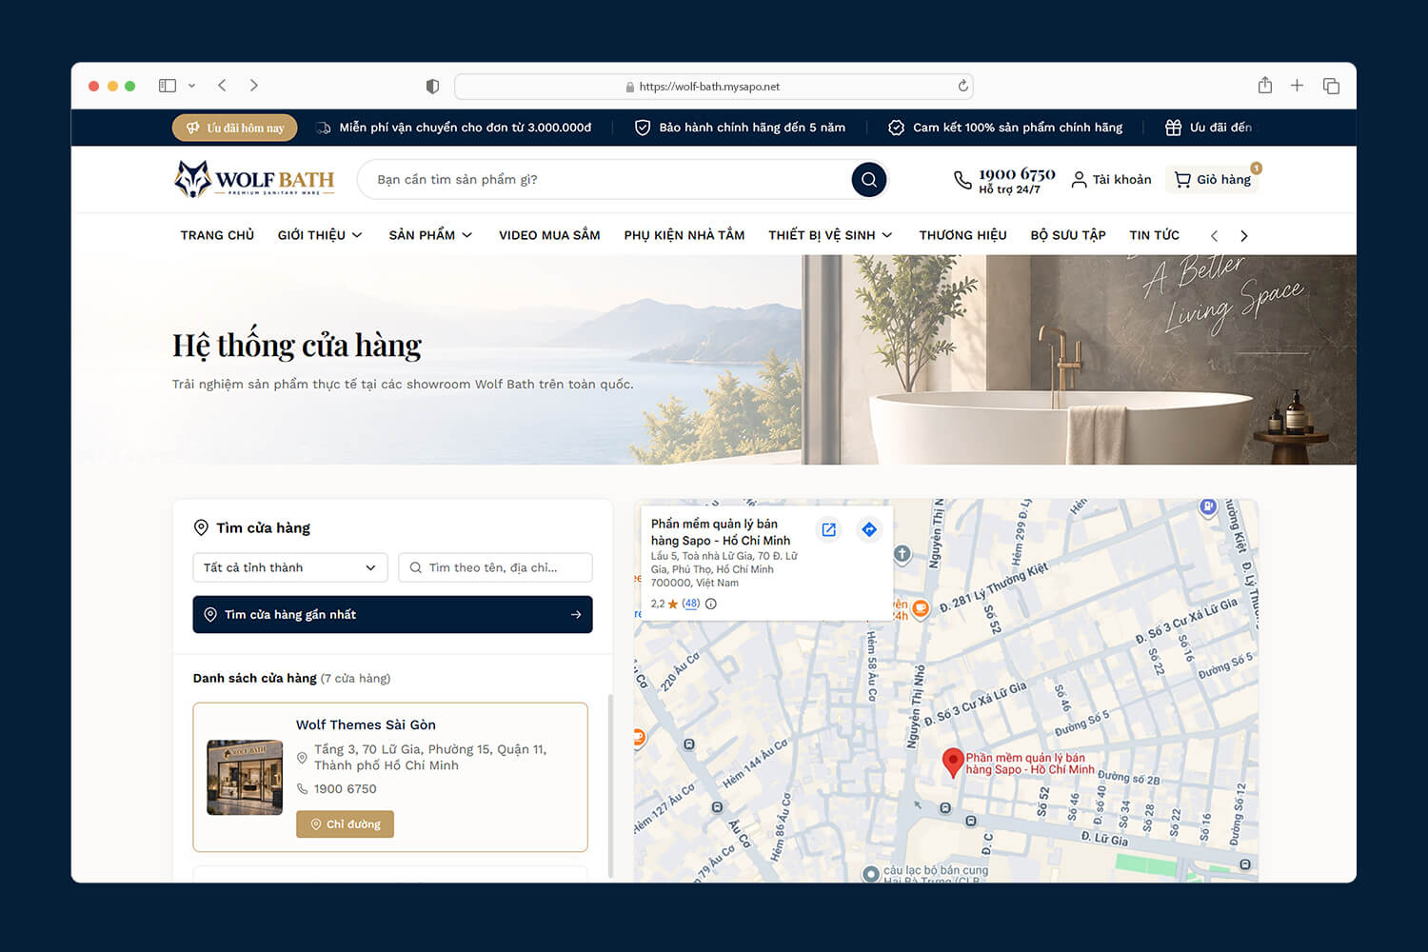
Task: Click the browser address bar URL
Action: (x=709, y=87)
